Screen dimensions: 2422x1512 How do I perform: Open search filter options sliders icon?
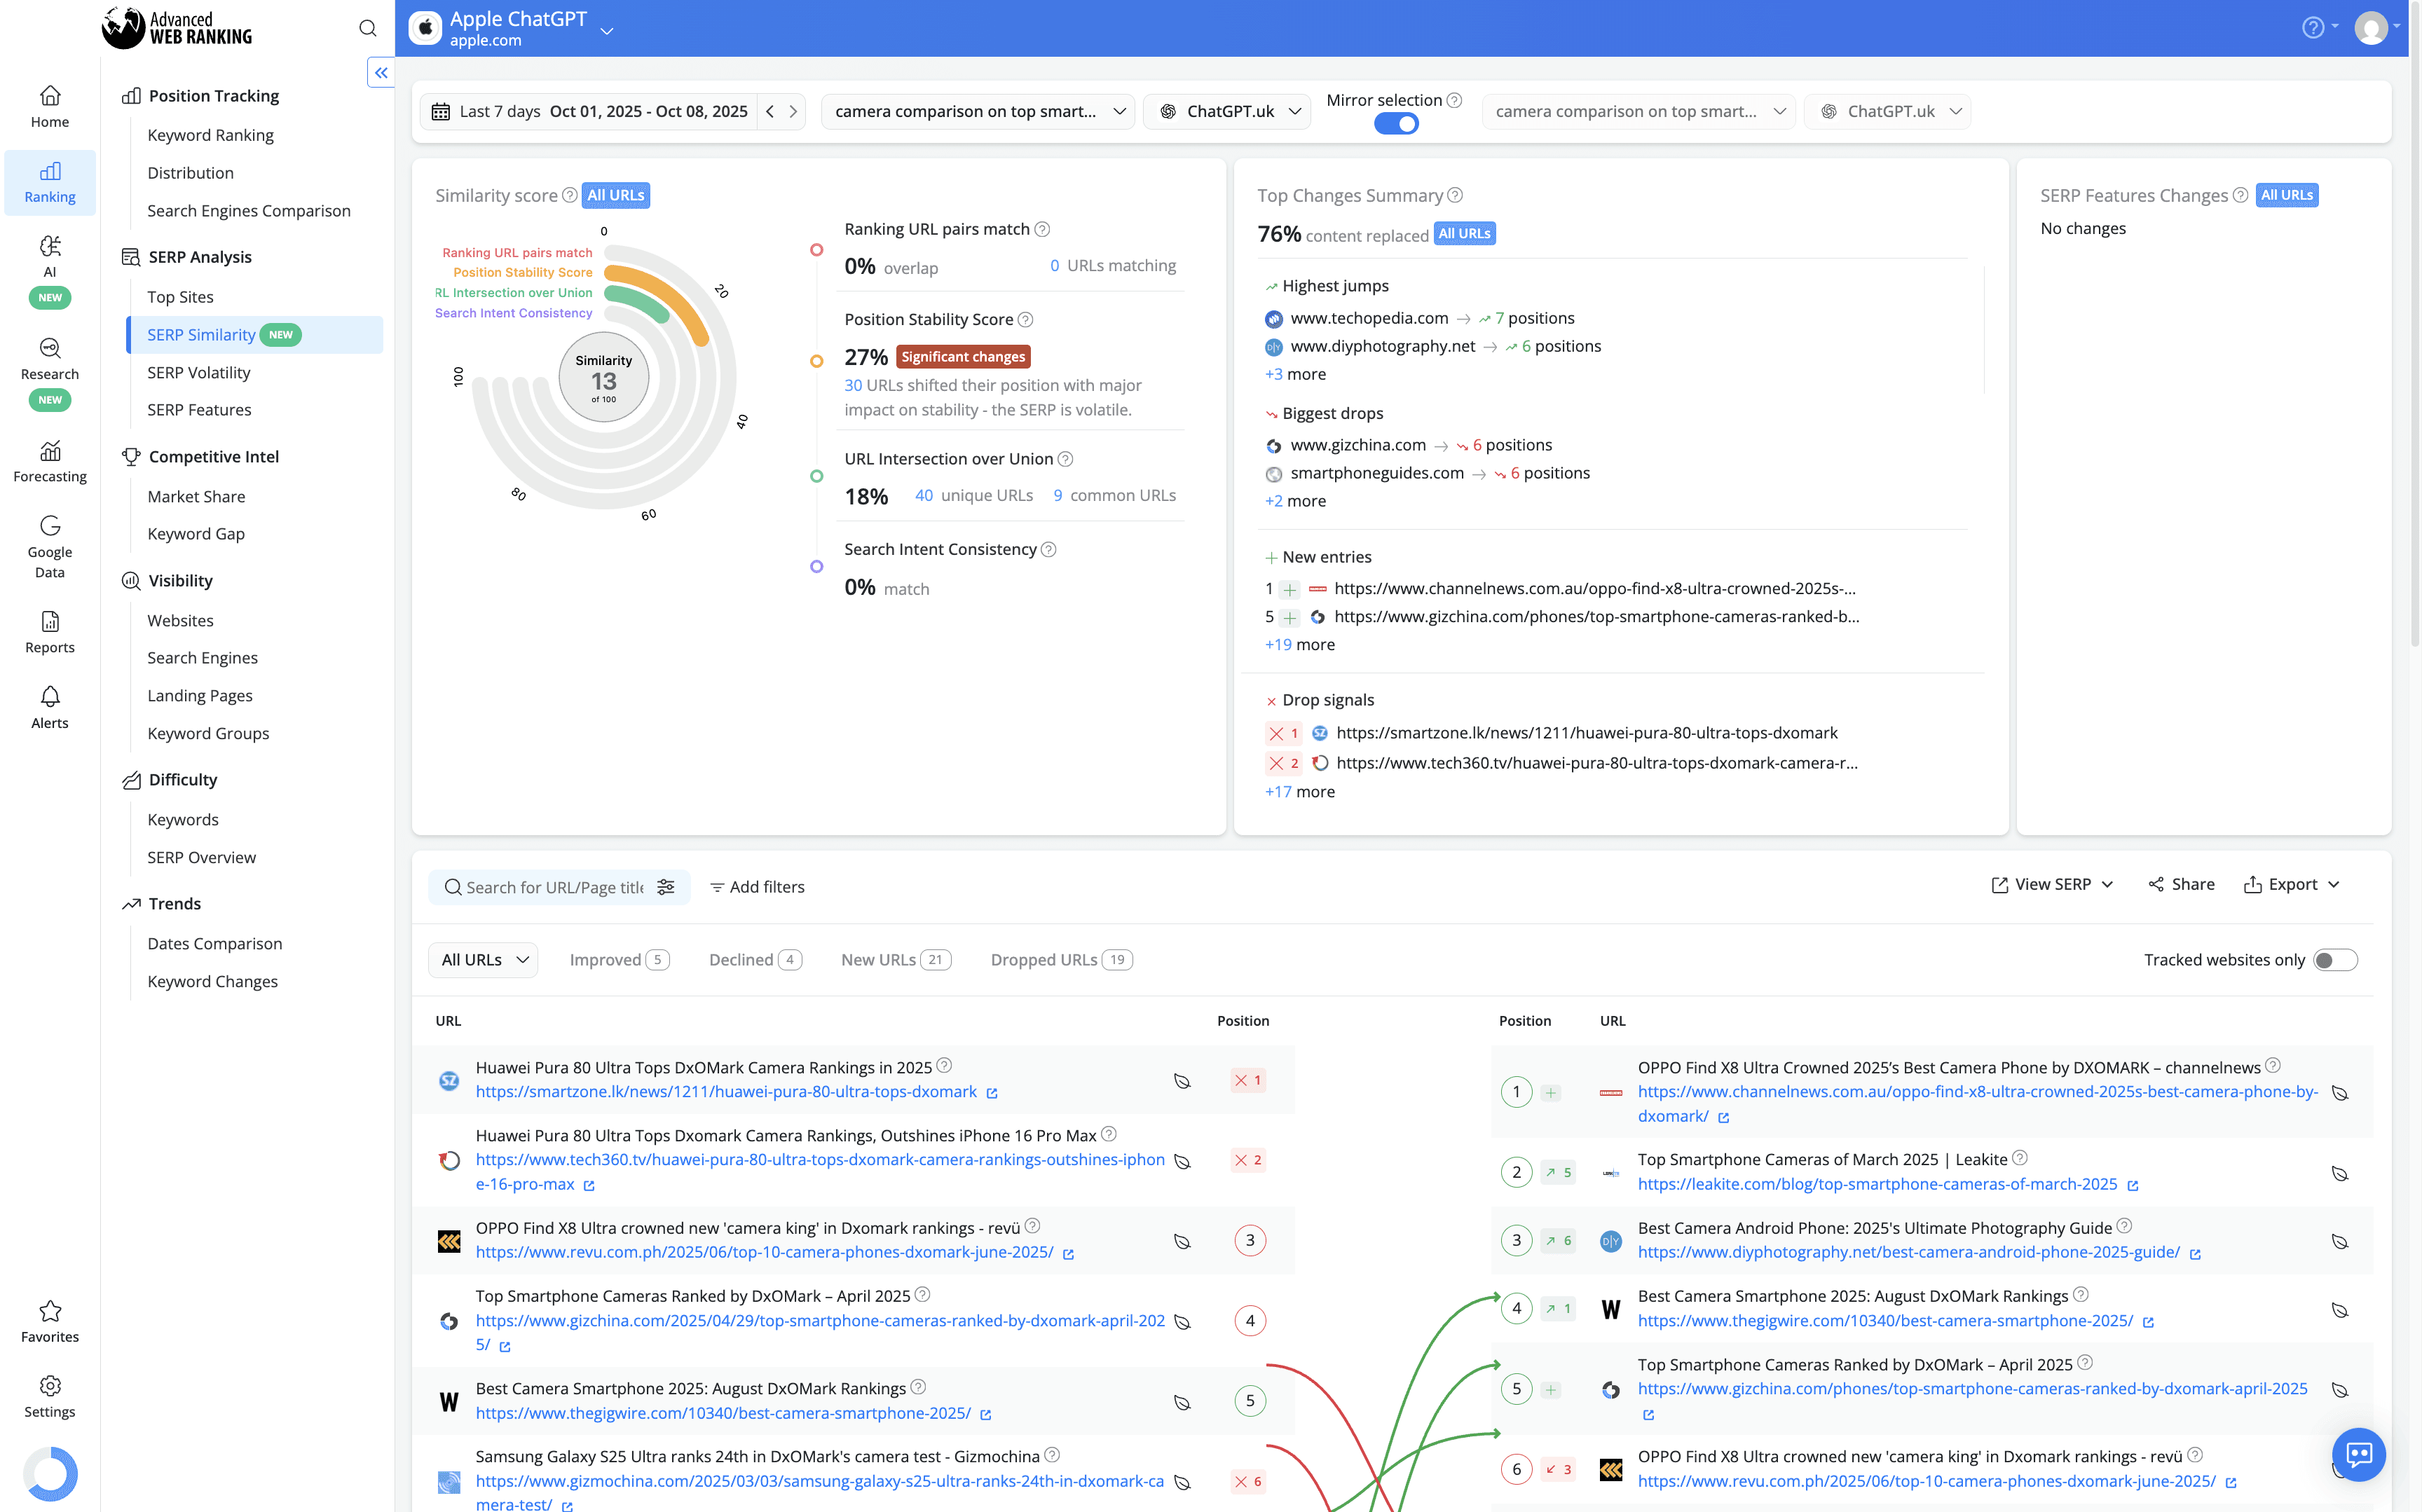click(666, 887)
